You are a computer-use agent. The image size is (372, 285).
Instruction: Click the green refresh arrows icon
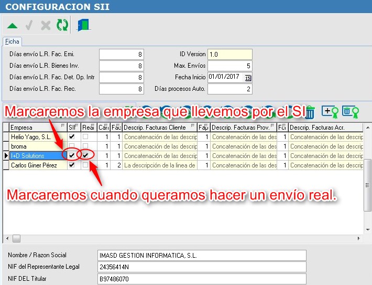(x=62, y=25)
